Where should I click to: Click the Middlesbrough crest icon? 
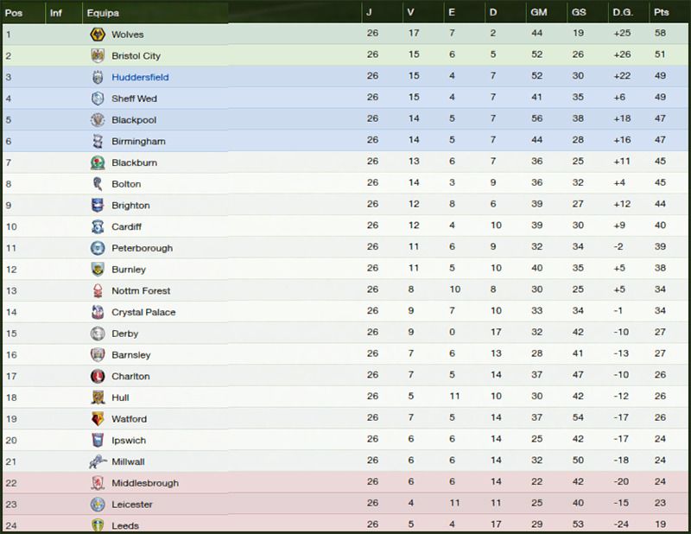pos(95,482)
